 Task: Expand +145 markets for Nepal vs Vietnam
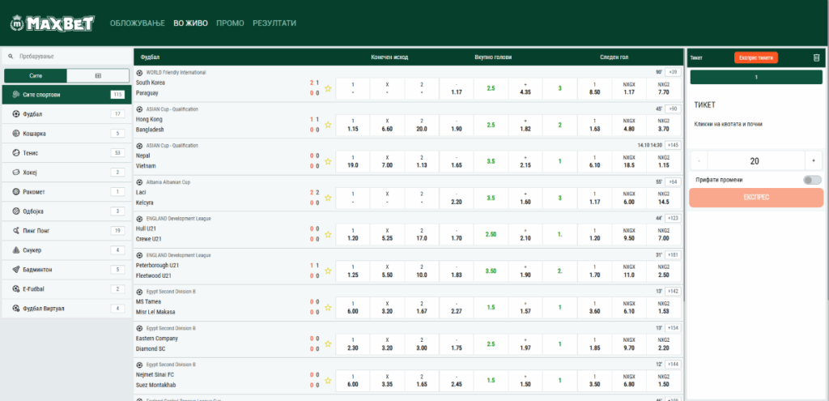pos(673,145)
